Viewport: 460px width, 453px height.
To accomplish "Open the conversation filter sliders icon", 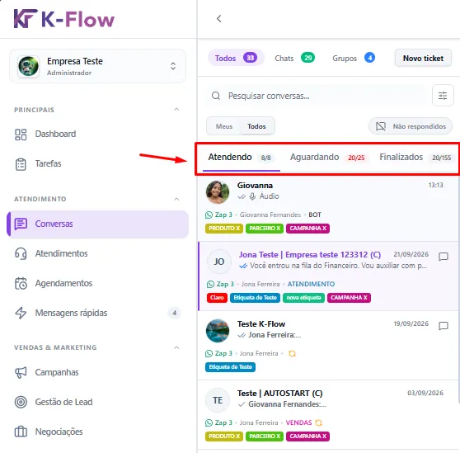I will pyautogui.click(x=443, y=96).
